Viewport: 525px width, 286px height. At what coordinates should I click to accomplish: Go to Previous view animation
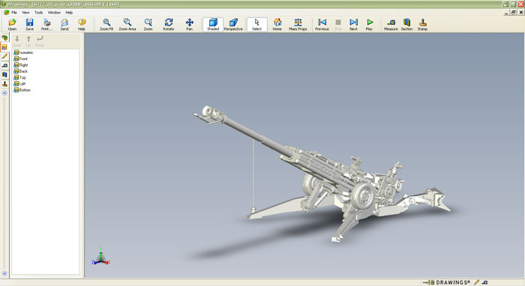(322, 25)
